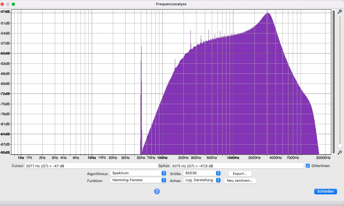Click the vertical zoom slider handle
Viewport: 344px width, 206px height.
340,146
